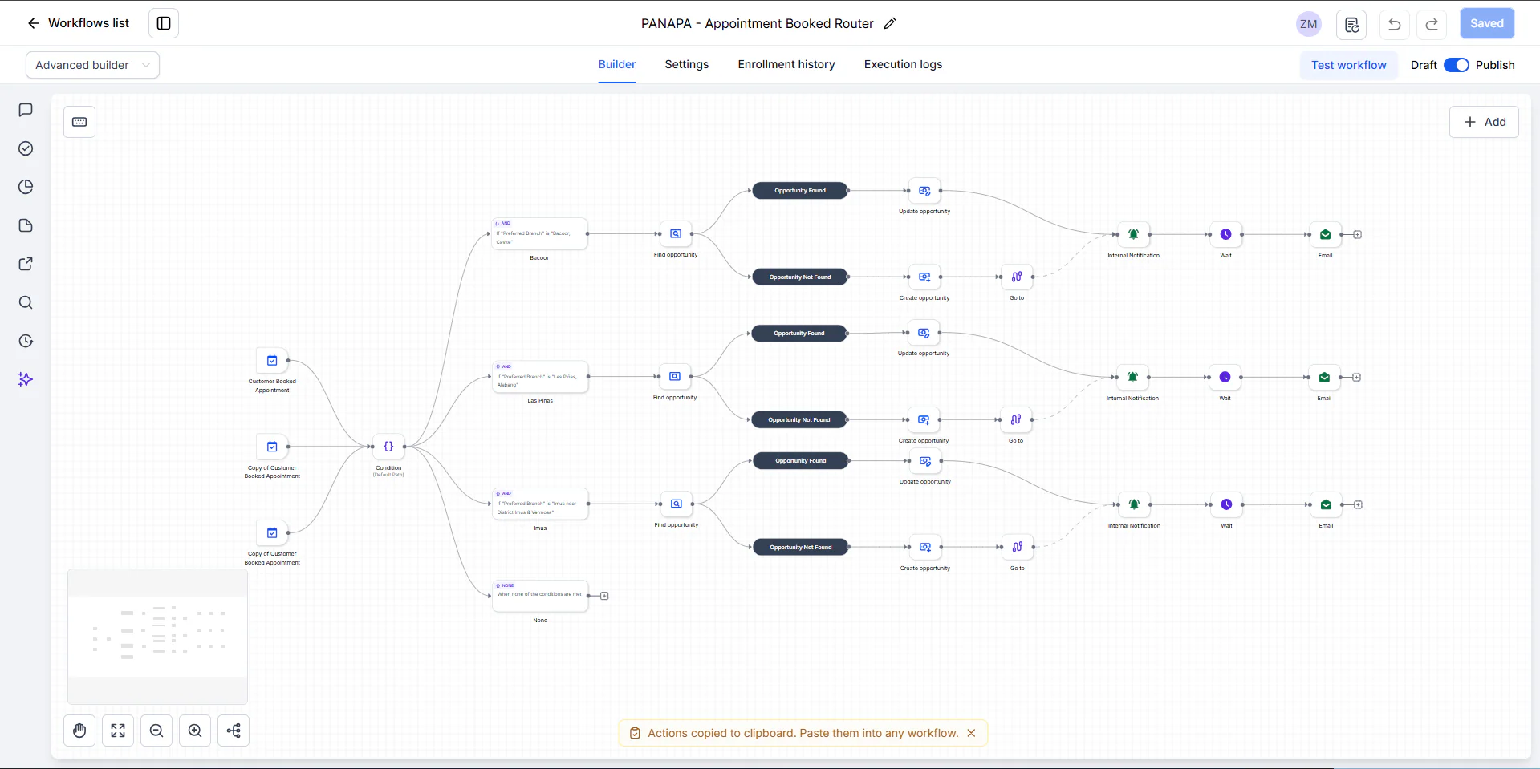Click Test workflow button
The height and width of the screenshot is (769, 1540).
tap(1349, 65)
